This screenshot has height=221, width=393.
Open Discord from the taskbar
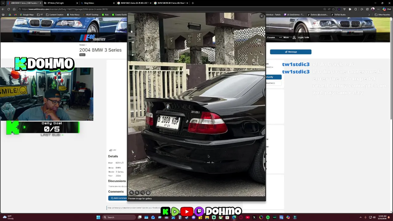(x=193, y=217)
